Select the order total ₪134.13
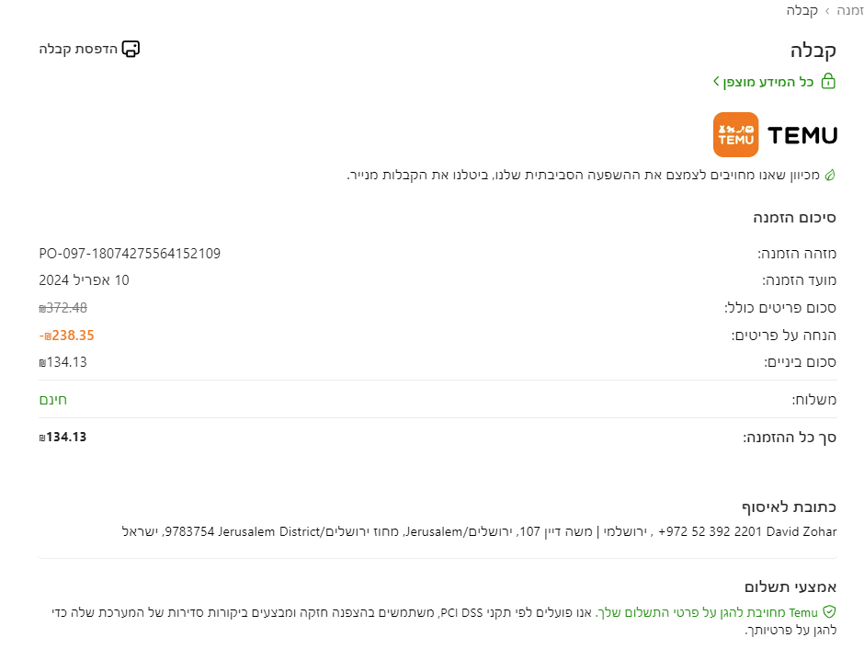Screen dimensions: 864x649 [62, 437]
